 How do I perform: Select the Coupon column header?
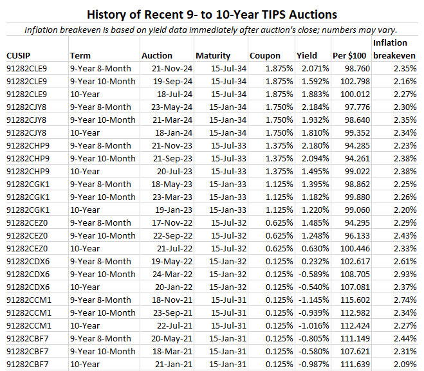point(264,56)
